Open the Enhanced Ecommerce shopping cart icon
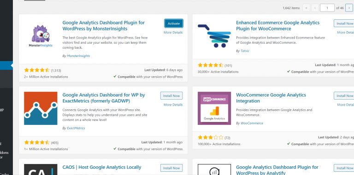 [x=214, y=36]
